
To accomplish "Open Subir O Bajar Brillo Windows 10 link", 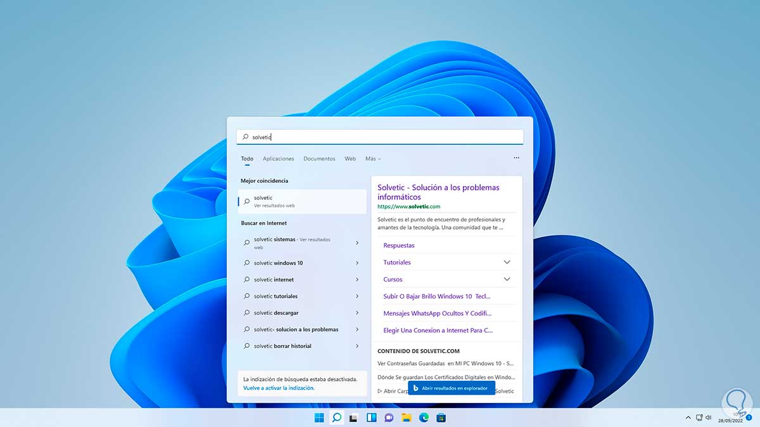I will (x=437, y=296).
